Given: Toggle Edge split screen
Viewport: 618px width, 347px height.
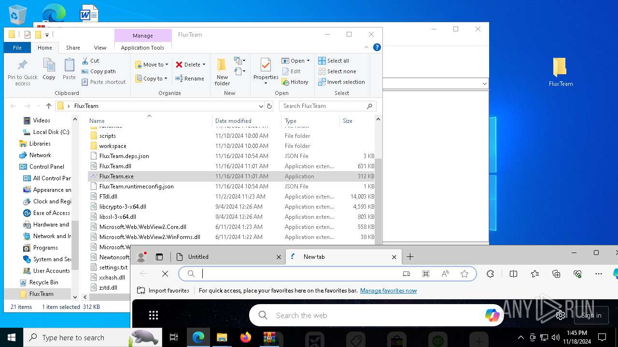Looking at the screenshot, I should pyautogui.click(x=513, y=274).
